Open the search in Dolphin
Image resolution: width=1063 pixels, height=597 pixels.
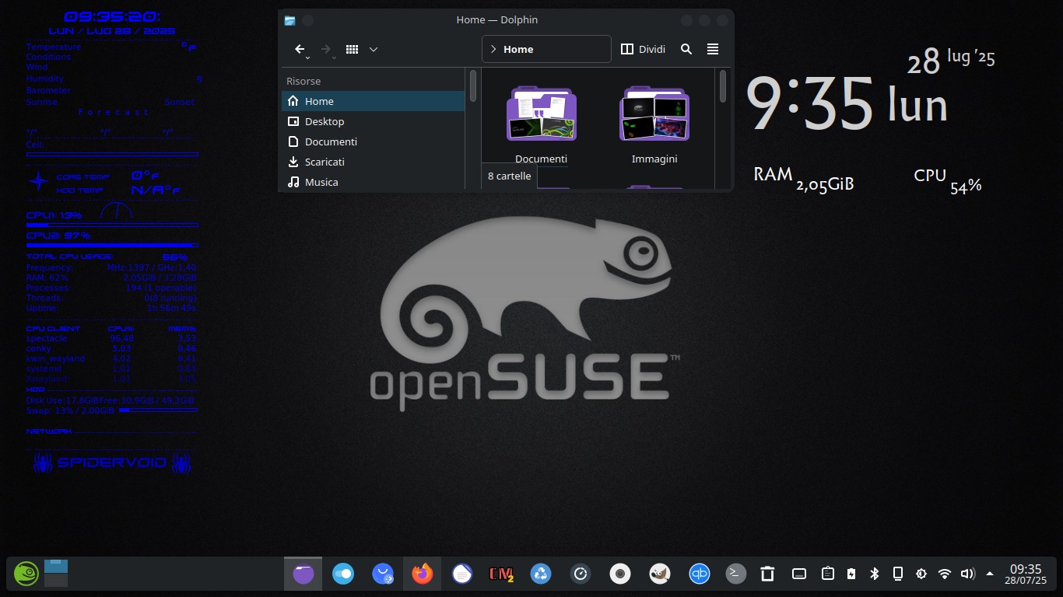[x=686, y=49]
